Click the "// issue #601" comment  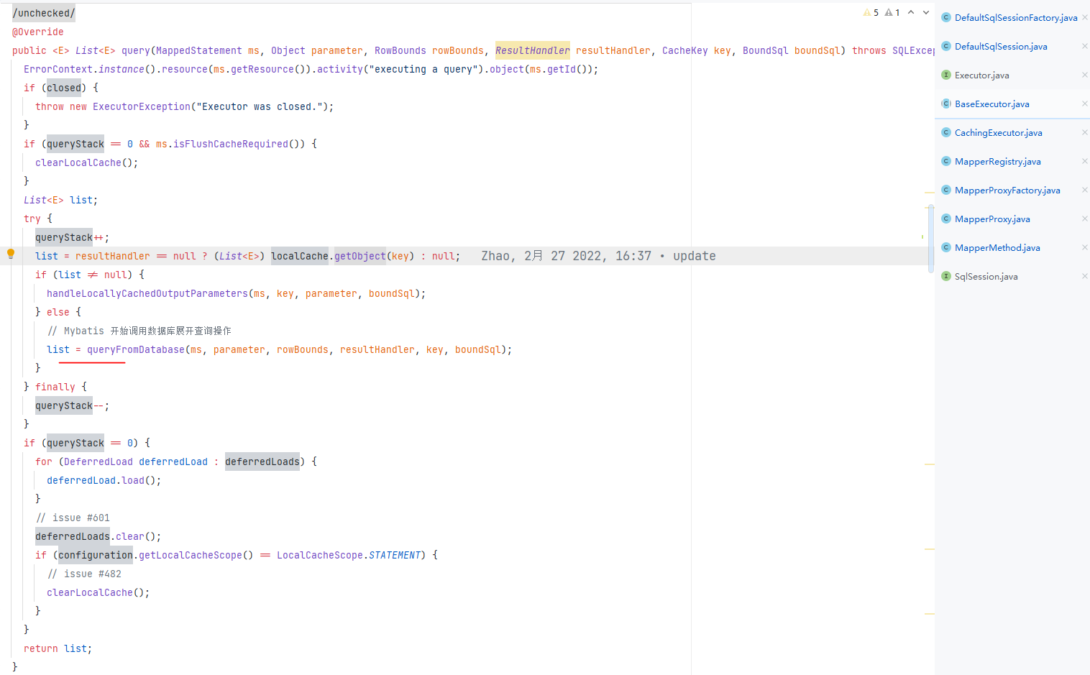pyautogui.click(x=73, y=518)
